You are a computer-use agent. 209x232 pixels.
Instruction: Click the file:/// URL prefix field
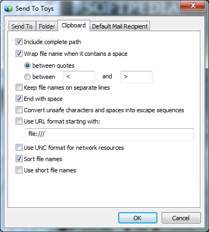click(110, 134)
